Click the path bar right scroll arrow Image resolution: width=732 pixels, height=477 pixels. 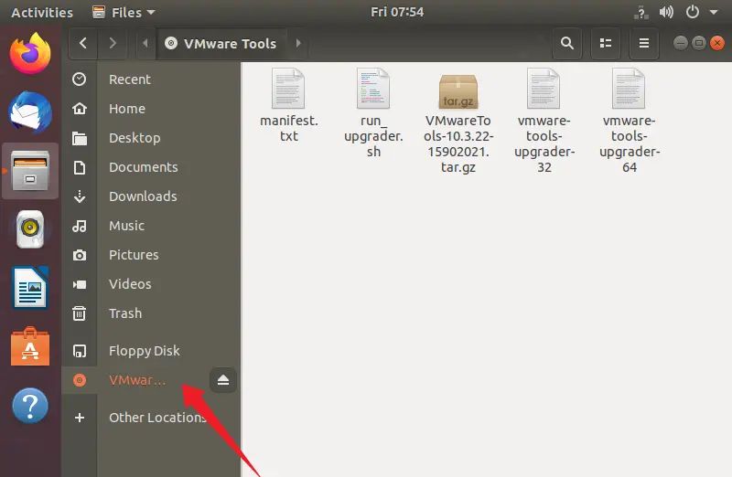298,43
